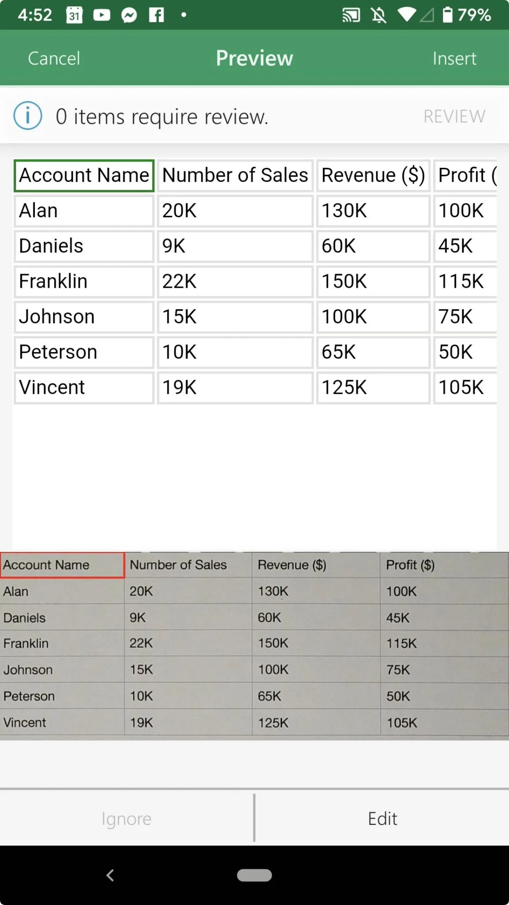Image resolution: width=509 pixels, height=905 pixels.
Task: Tap the home pill navigation button
Action: [254, 875]
